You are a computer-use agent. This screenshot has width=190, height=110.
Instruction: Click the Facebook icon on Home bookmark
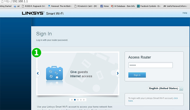102,6
